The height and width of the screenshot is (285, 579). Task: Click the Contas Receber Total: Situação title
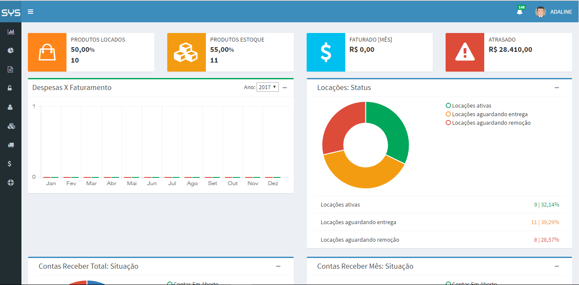(88, 266)
